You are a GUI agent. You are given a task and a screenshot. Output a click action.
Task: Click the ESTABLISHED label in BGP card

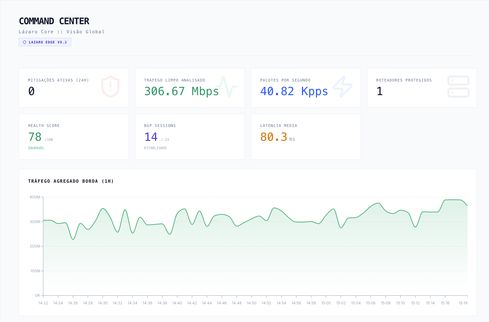pyautogui.click(x=155, y=148)
